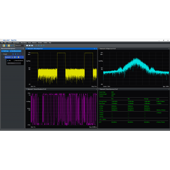Pause the Bluetooth measurement from its row
Image resolution: width=170 pixels, height=170 pixels.
[17, 57]
